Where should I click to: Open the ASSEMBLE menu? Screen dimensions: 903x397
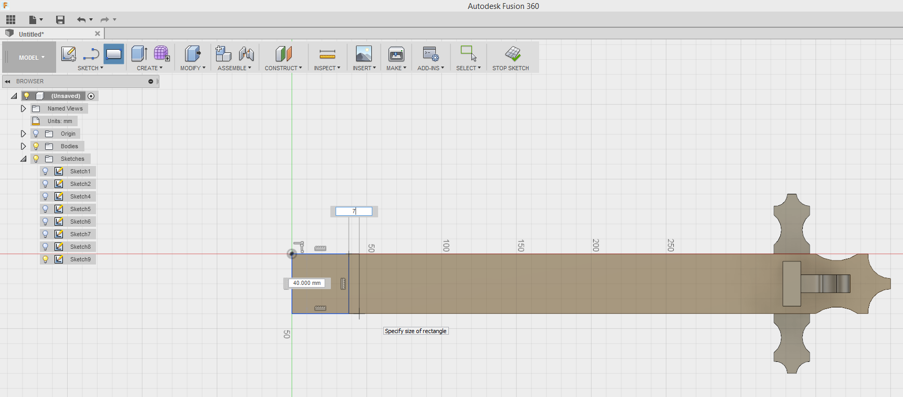234,68
